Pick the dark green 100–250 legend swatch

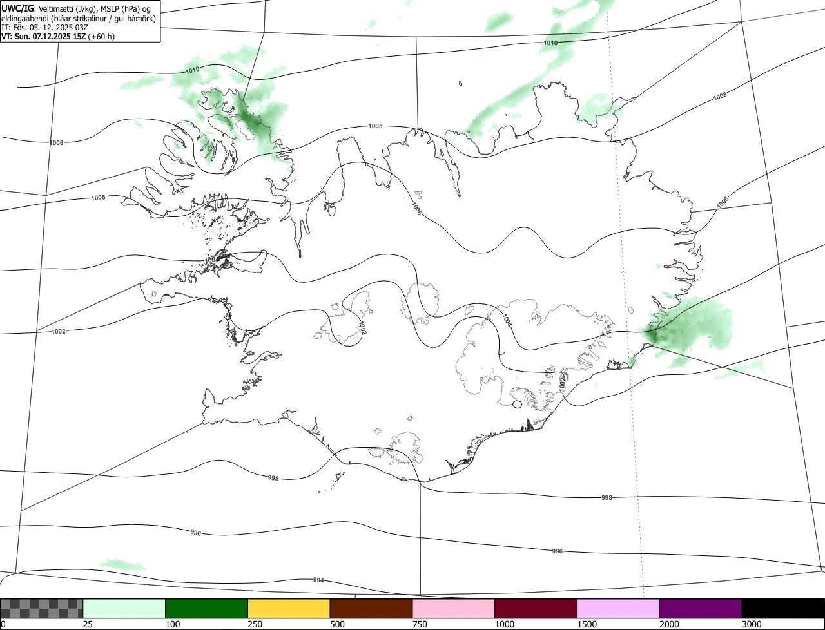tap(207, 608)
